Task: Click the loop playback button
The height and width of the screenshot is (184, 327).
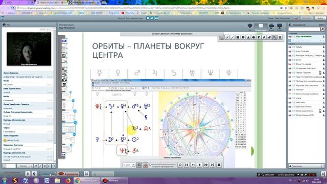Action: (x=180, y=165)
